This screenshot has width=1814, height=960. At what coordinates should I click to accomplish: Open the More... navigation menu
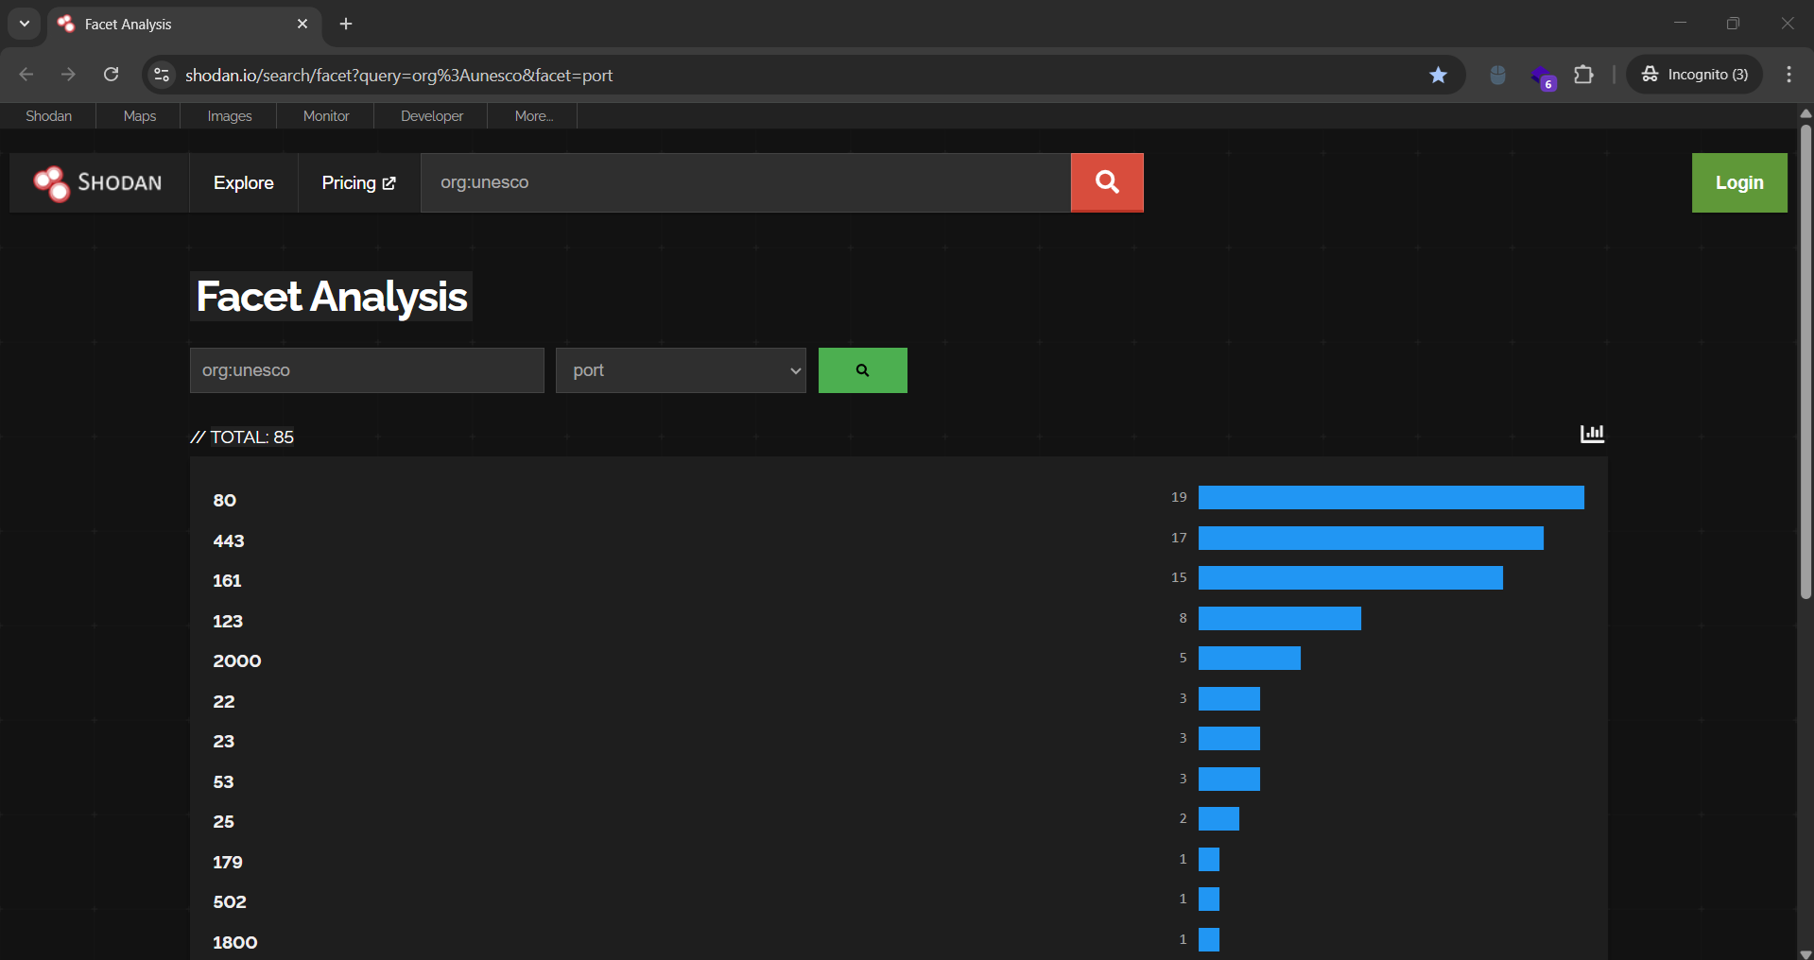pyautogui.click(x=533, y=116)
